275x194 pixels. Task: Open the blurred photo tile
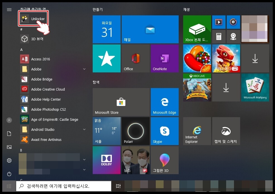(x=255, y=29)
